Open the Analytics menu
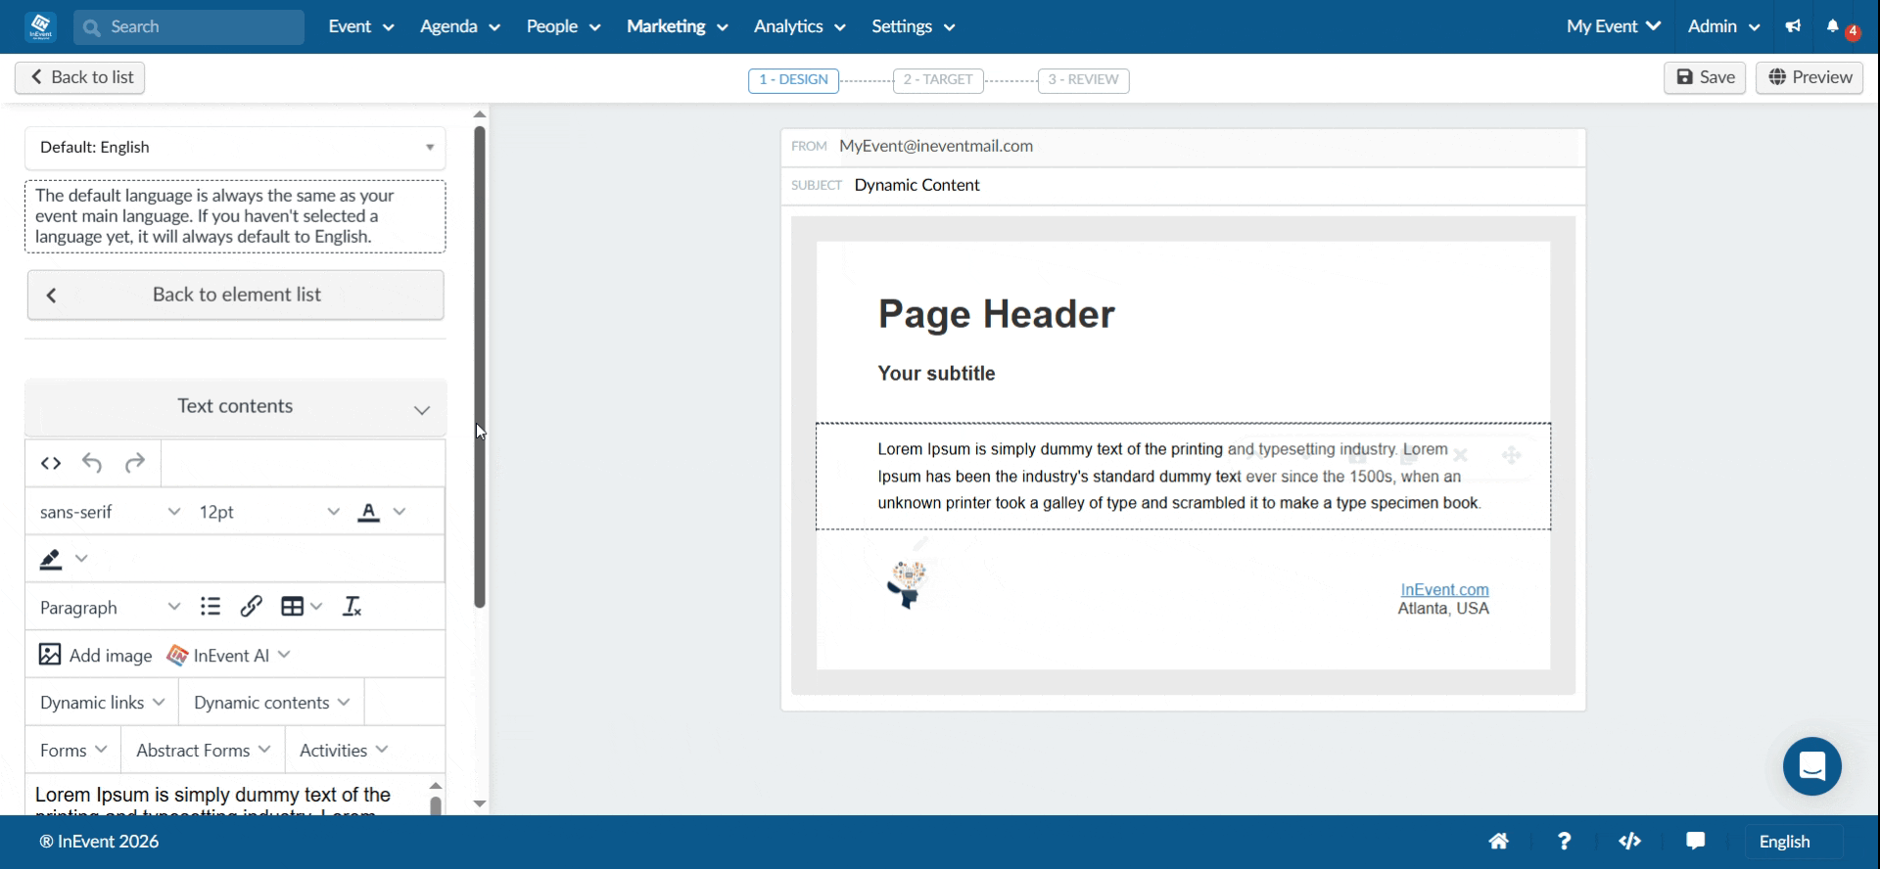This screenshot has height=869, width=1880. pos(799,26)
